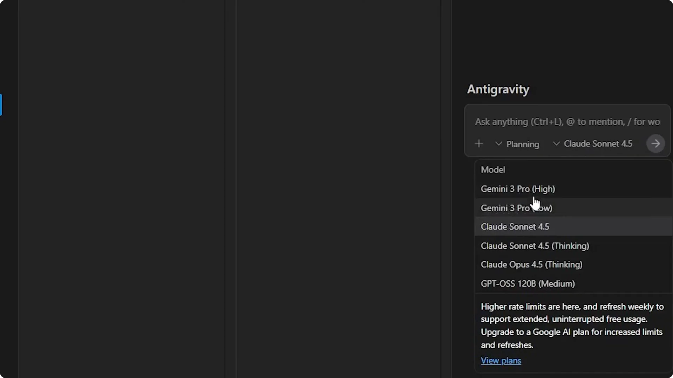
Task: Click the blue active indicator on left edge
Action: pos(1,105)
